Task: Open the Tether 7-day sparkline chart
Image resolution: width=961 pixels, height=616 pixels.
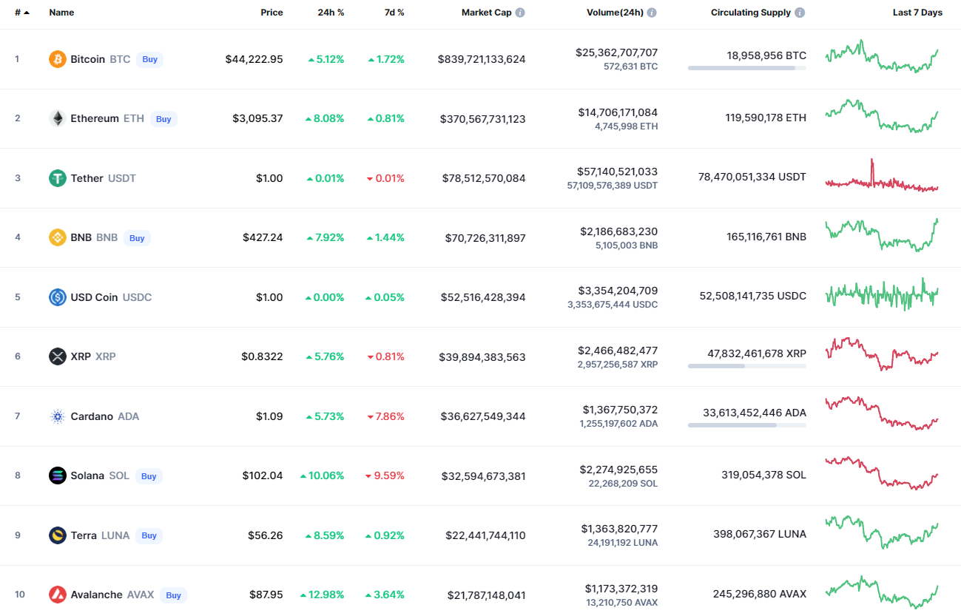Action: tap(882, 178)
